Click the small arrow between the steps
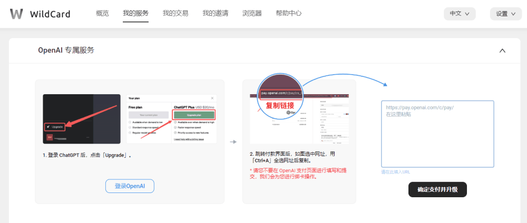This screenshot has height=223, width=527. pyautogui.click(x=233, y=141)
